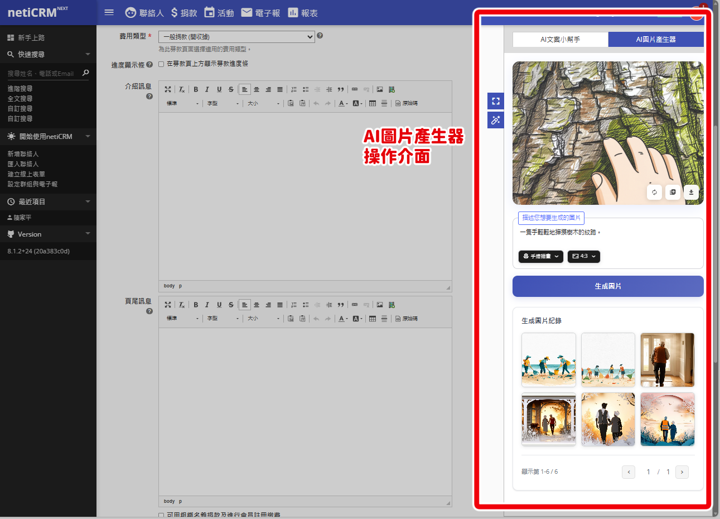Expand the 4:3 aspect ratio dropdown
Viewport: 720px width, 519px height.
tap(583, 256)
